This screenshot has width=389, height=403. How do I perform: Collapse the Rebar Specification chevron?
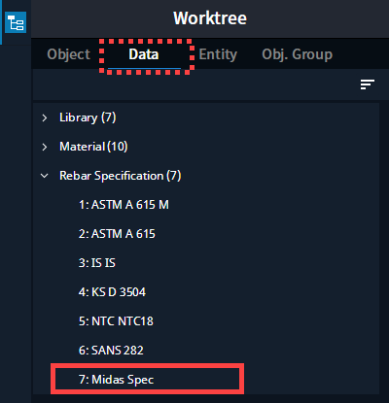pos(45,176)
